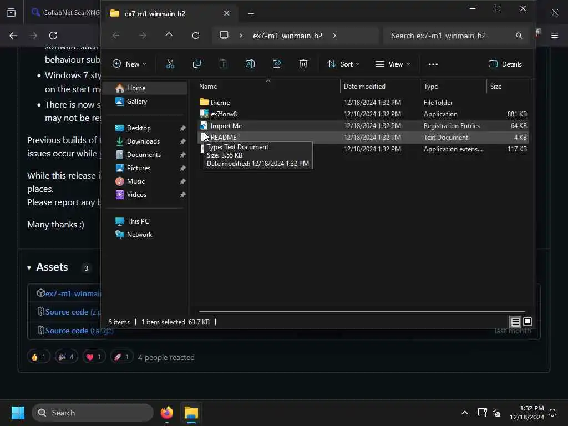This screenshot has height=426, width=568.
Task: Go forward in File Explorer navigation
Action: tap(143, 35)
